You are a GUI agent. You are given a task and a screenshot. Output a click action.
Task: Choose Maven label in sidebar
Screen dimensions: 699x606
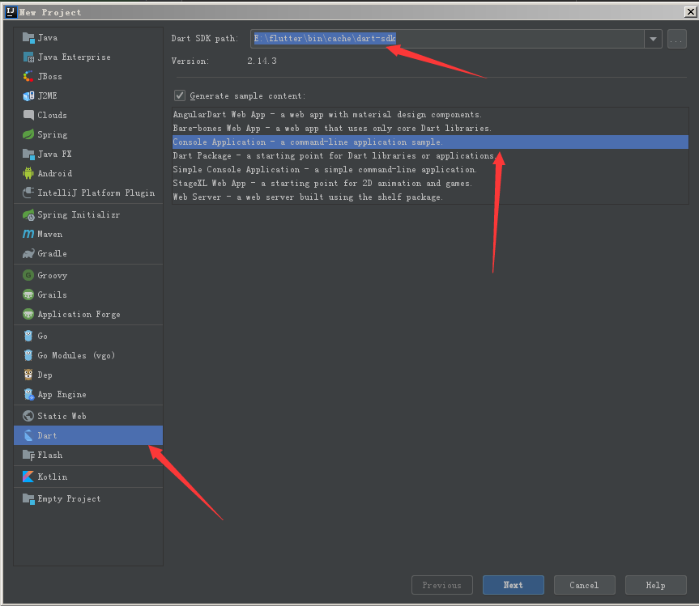point(50,234)
